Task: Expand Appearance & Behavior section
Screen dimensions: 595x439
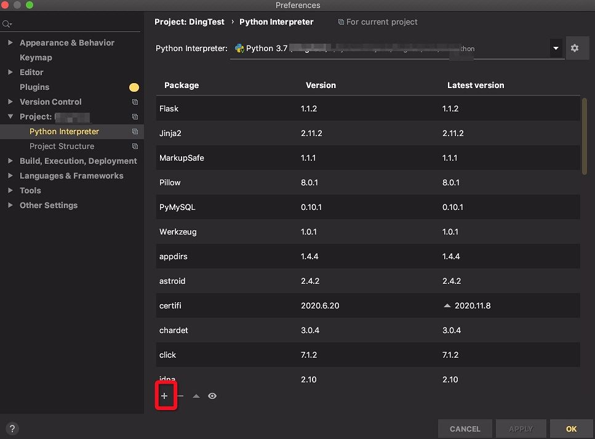Action: (x=10, y=42)
